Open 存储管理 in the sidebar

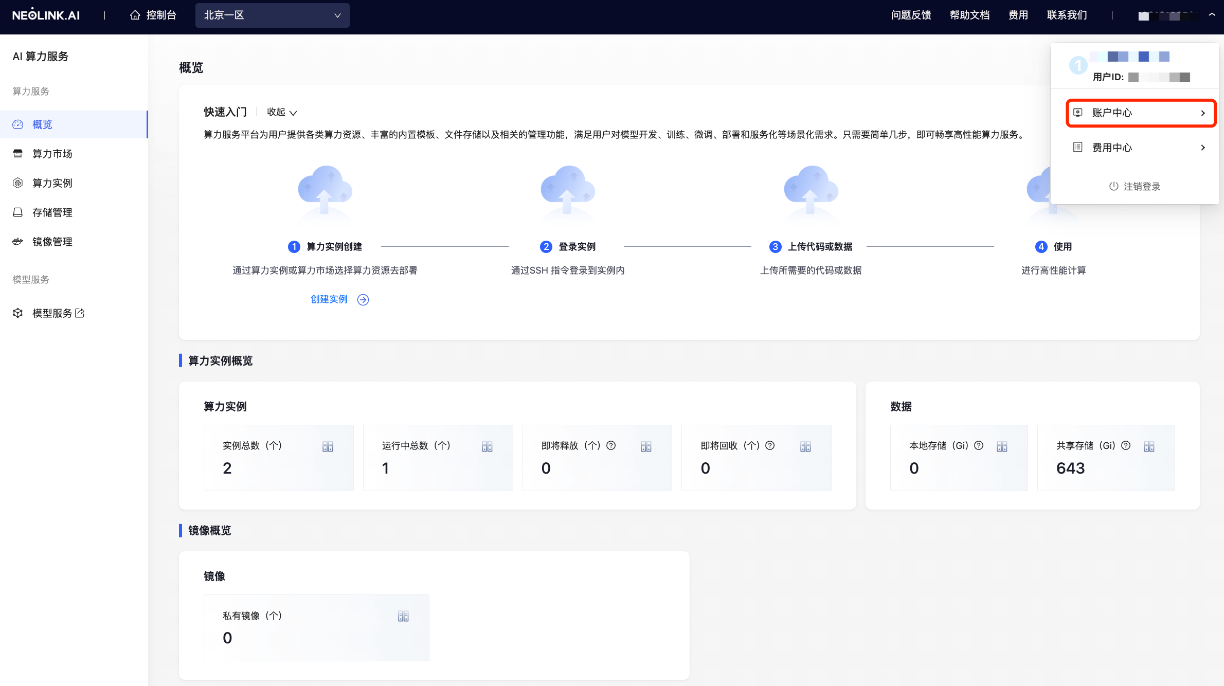[x=51, y=212]
